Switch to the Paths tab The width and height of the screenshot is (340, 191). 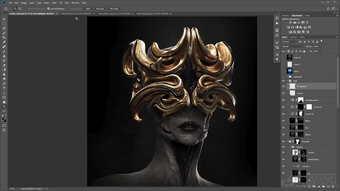[x=302, y=37]
